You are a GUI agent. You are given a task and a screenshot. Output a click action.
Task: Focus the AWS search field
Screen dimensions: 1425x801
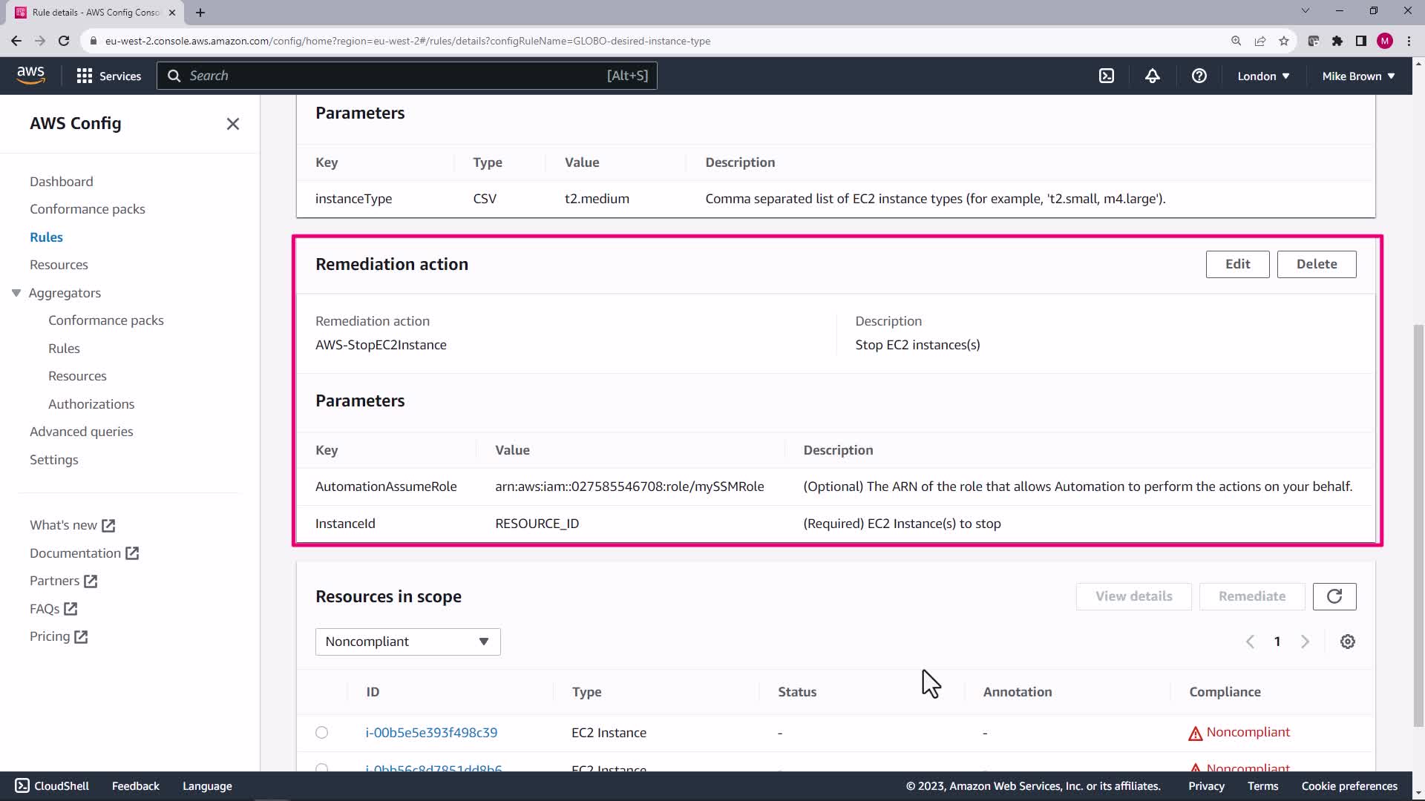click(x=401, y=76)
